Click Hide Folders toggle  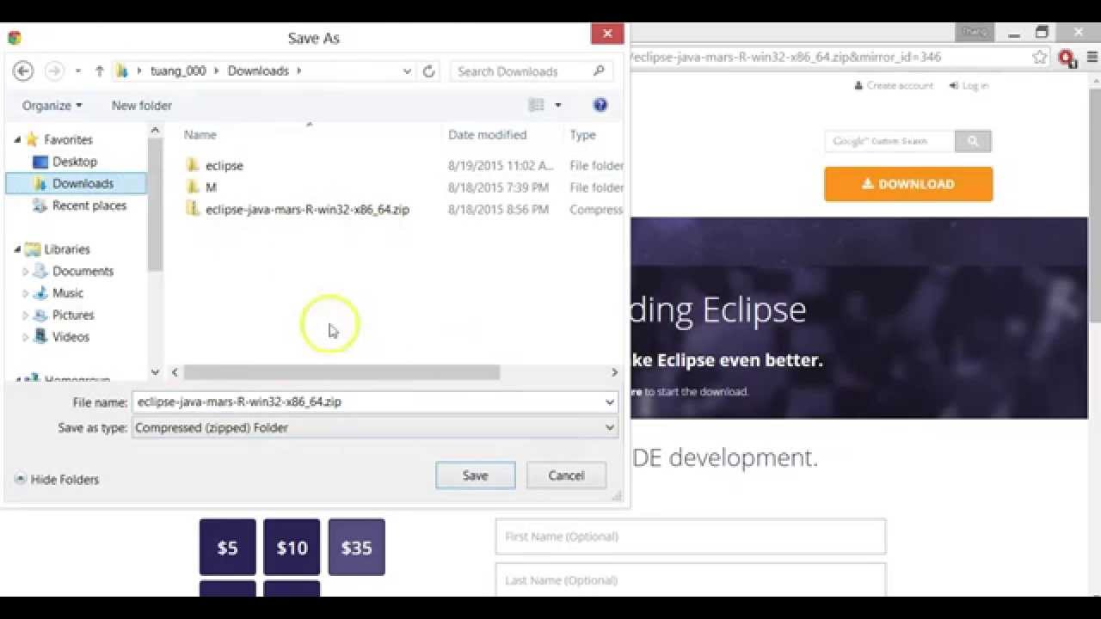pos(57,480)
